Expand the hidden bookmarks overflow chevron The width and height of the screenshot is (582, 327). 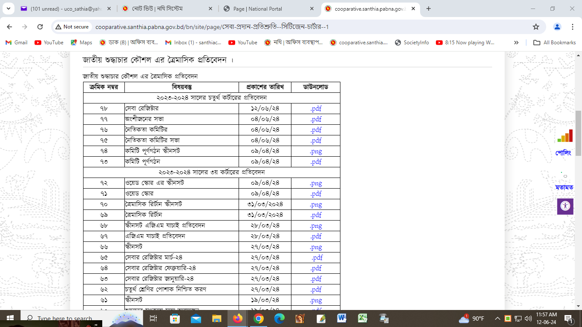pyautogui.click(x=516, y=43)
